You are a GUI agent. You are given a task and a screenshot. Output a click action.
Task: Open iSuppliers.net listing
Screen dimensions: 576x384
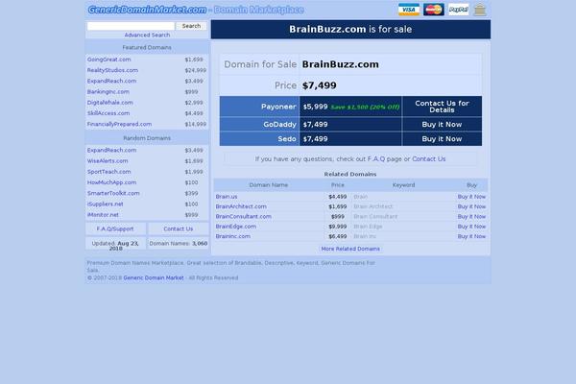pos(105,204)
